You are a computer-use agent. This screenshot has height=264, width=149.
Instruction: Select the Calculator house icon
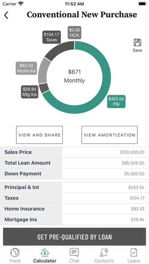45,253
